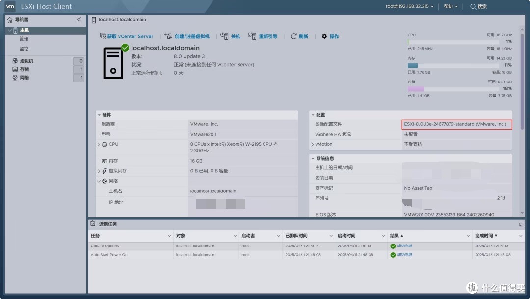This screenshot has width=530, height=299.
Task: Expand the vMotion row
Action: tap(312, 144)
